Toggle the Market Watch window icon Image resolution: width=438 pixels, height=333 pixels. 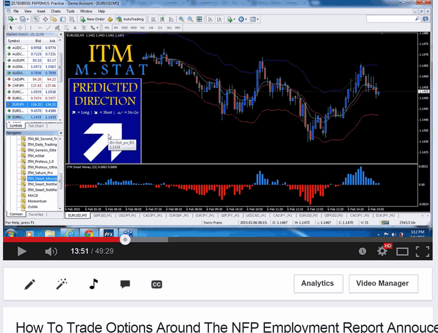click(x=36, y=19)
